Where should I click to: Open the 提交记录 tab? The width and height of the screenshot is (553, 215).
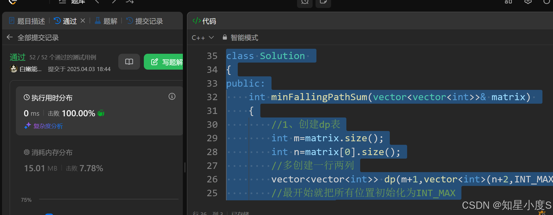[144, 21]
